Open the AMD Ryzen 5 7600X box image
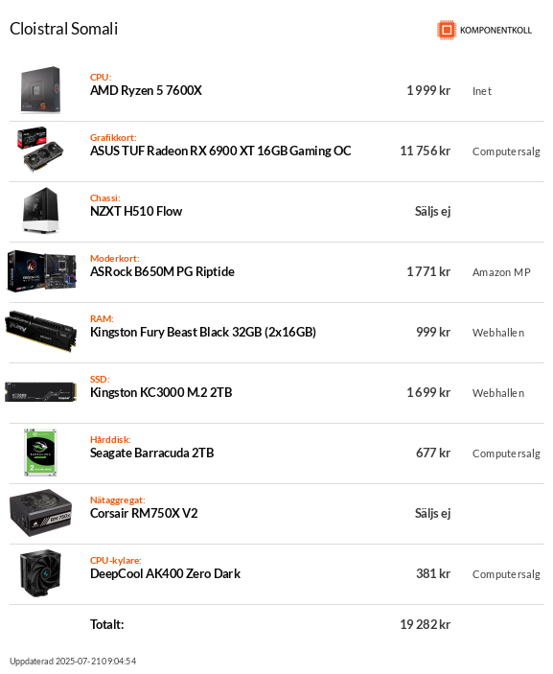Image resolution: width=553 pixels, height=674 pixels. click(x=41, y=90)
